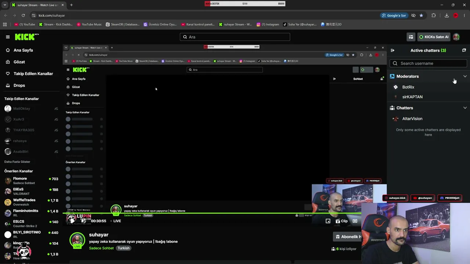Reload the page
Viewport: 470px width, 264px height.
pyautogui.click(x=23, y=15)
